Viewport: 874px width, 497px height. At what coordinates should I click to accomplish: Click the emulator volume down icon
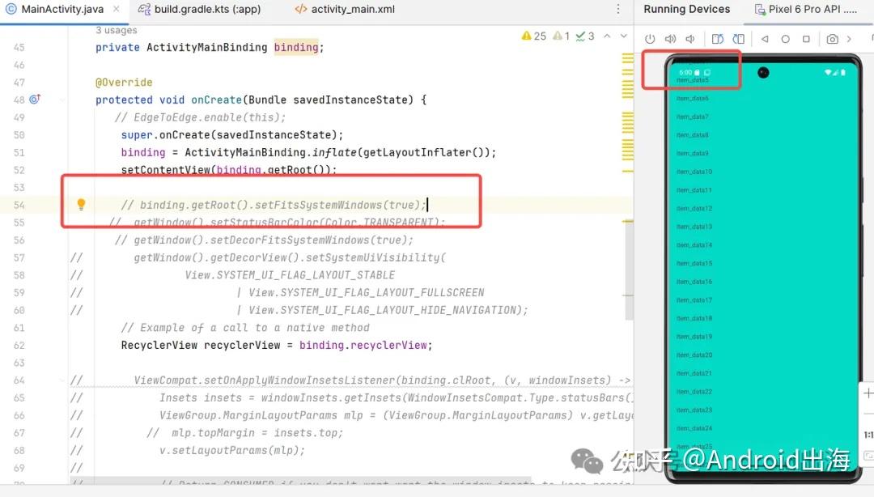click(x=690, y=39)
